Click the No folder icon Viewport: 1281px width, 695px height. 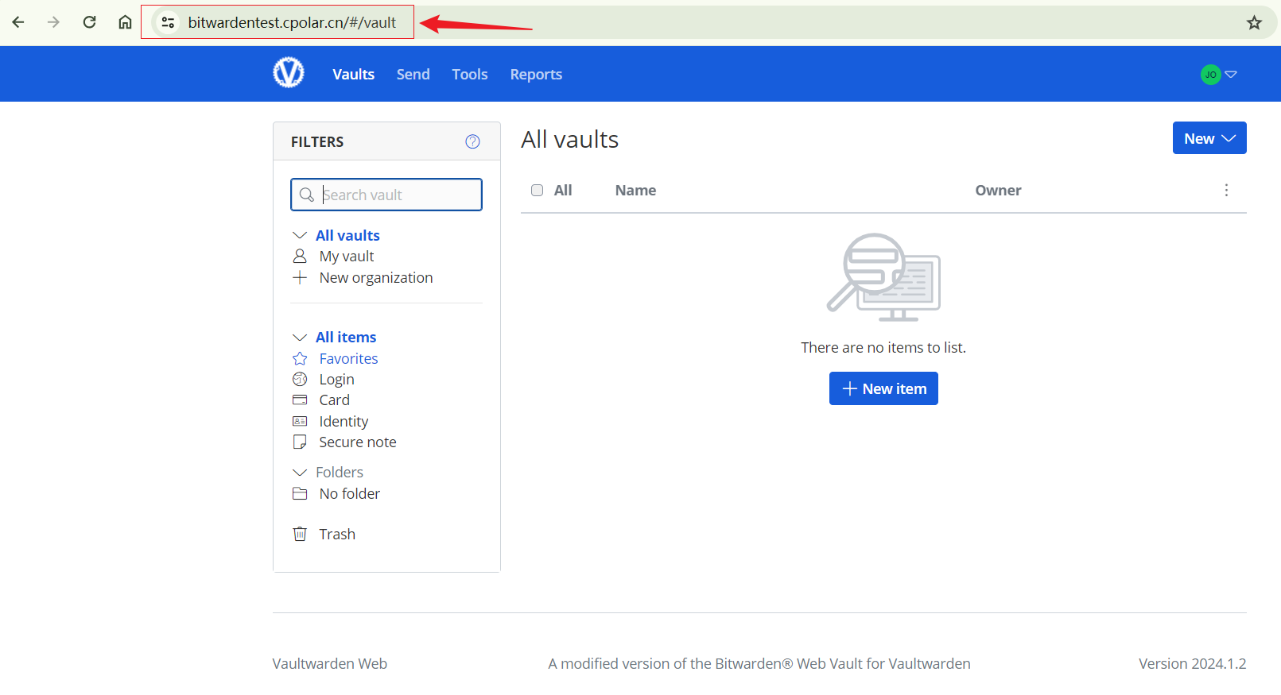[300, 493]
